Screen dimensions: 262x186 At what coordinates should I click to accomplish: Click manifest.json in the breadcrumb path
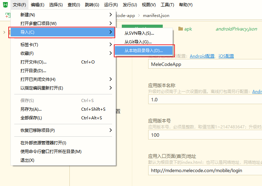pos(157,16)
